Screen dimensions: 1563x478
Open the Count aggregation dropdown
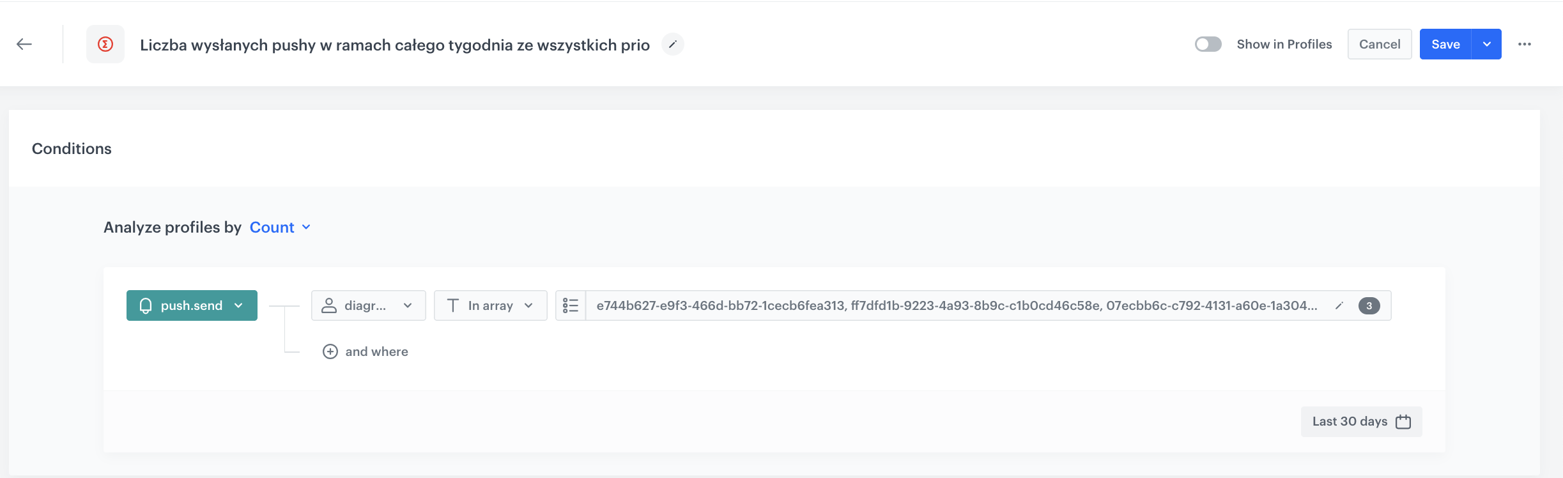[278, 227]
